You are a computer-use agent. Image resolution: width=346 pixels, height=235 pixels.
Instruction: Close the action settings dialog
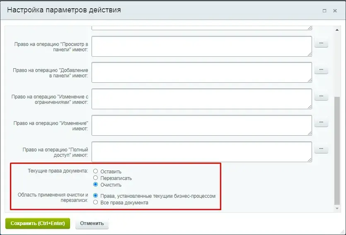(335, 11)
